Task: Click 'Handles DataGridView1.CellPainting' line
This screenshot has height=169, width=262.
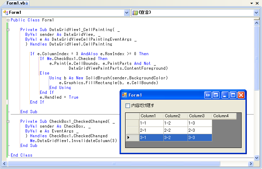Action: click(x=71, y=44)
